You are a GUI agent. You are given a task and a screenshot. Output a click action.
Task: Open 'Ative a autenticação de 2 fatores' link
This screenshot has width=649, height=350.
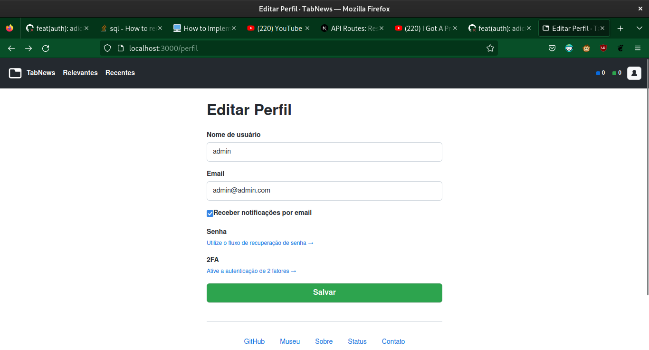point(252,271)
